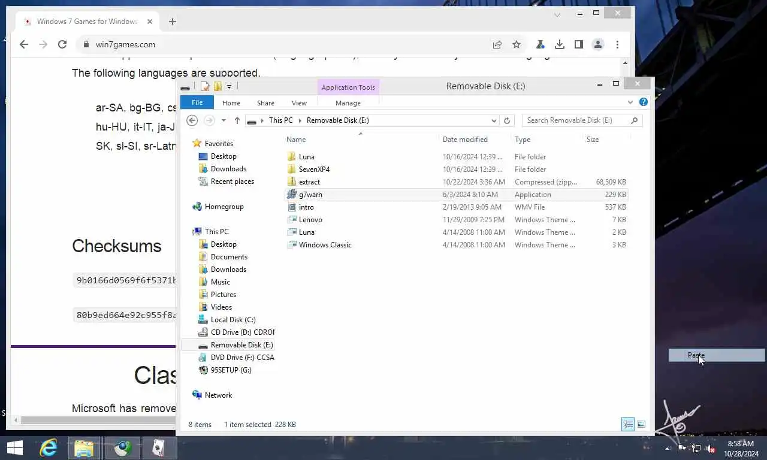
Task: Click the New folder icon in Explorer title bar
Action: point(218,86)
